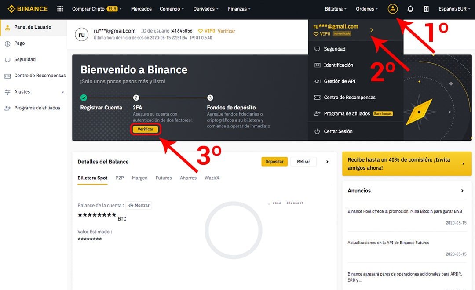Click the Ajustes sliders icon in sidebar
475x290 pixels.
click(7, 92)
